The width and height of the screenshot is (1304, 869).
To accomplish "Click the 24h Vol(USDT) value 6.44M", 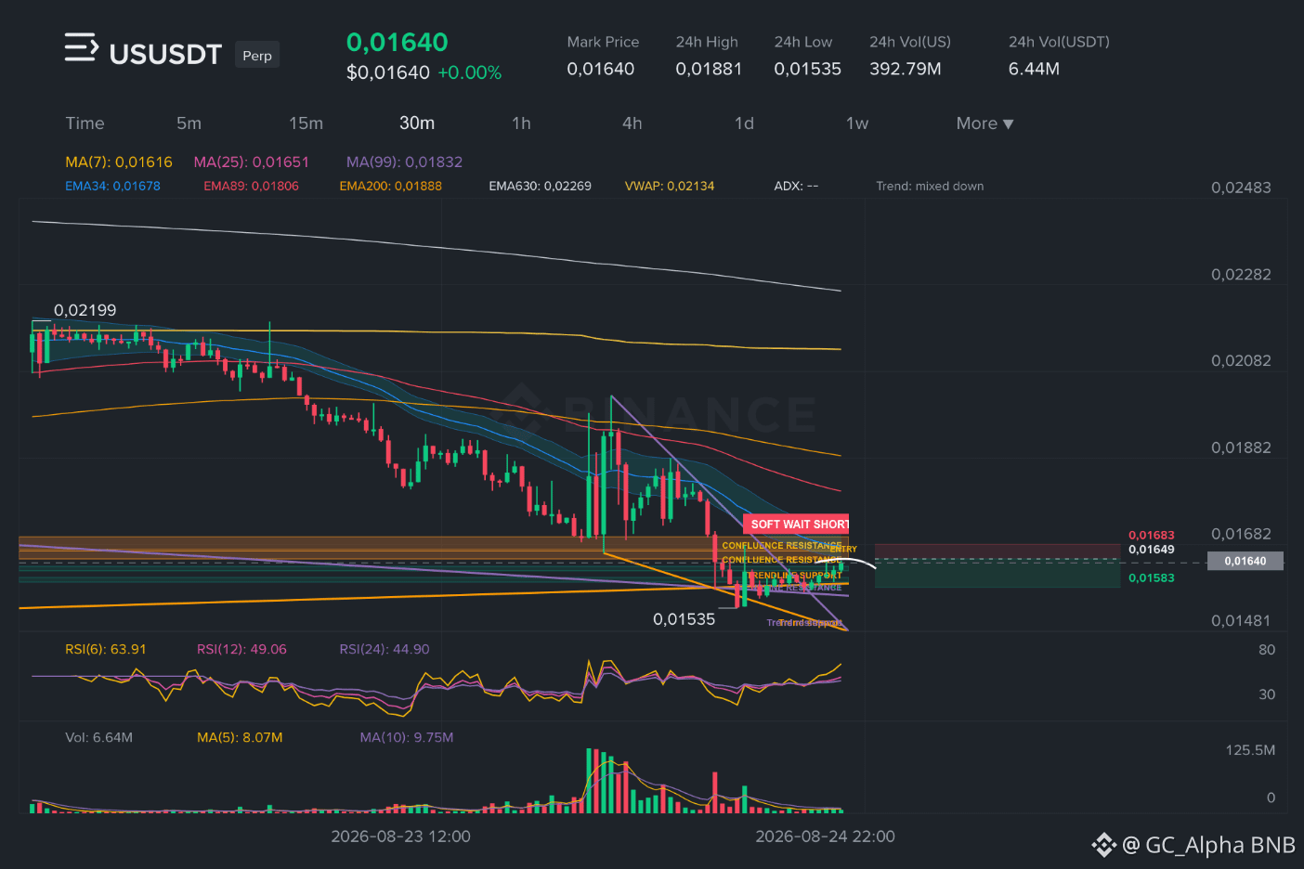I will point(1034,69).
